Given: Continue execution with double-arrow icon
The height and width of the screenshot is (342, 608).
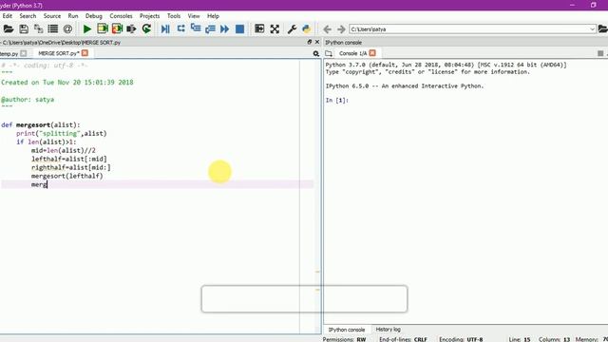Looking at the screenshot, I should coord(224,29).
